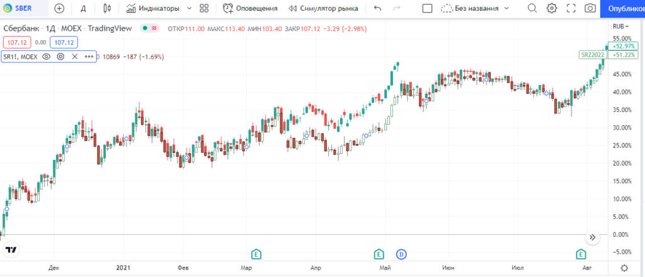This screenshot has width=645, height=277.
Task: Open the candlestick chart type selector
Action: [x=107, y=8]
